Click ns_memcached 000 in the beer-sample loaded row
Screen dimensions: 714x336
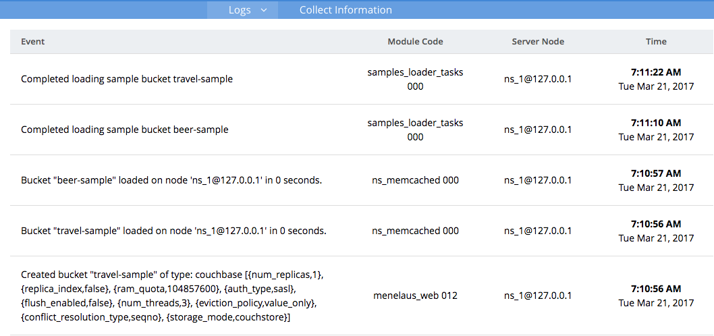tap(415, 180)
